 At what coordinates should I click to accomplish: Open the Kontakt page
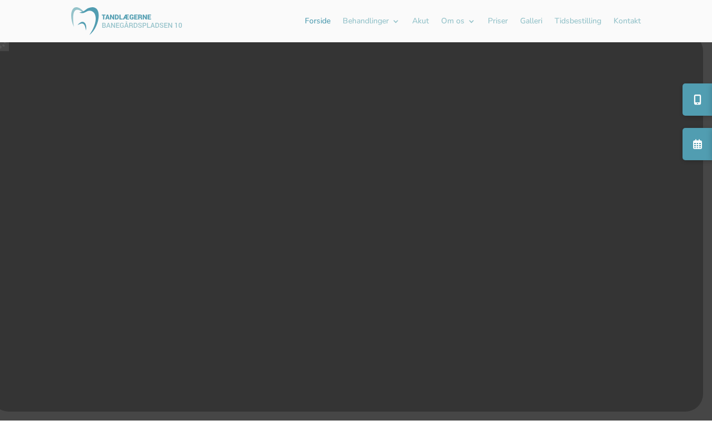click(627, 21)
